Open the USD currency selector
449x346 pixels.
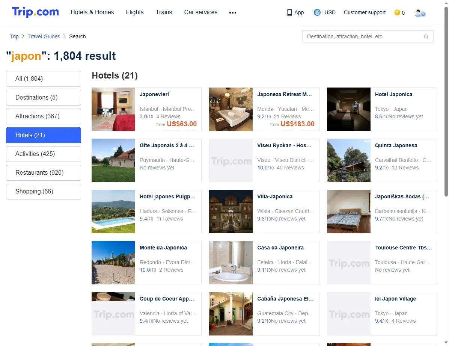click(330, 13)
